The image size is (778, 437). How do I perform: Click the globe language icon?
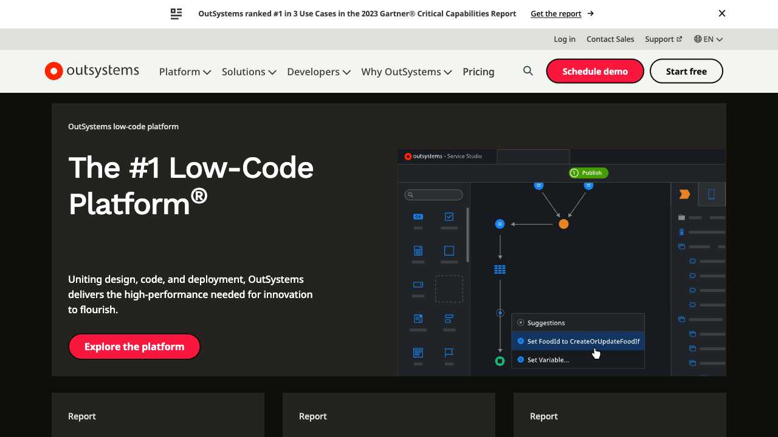698,39
